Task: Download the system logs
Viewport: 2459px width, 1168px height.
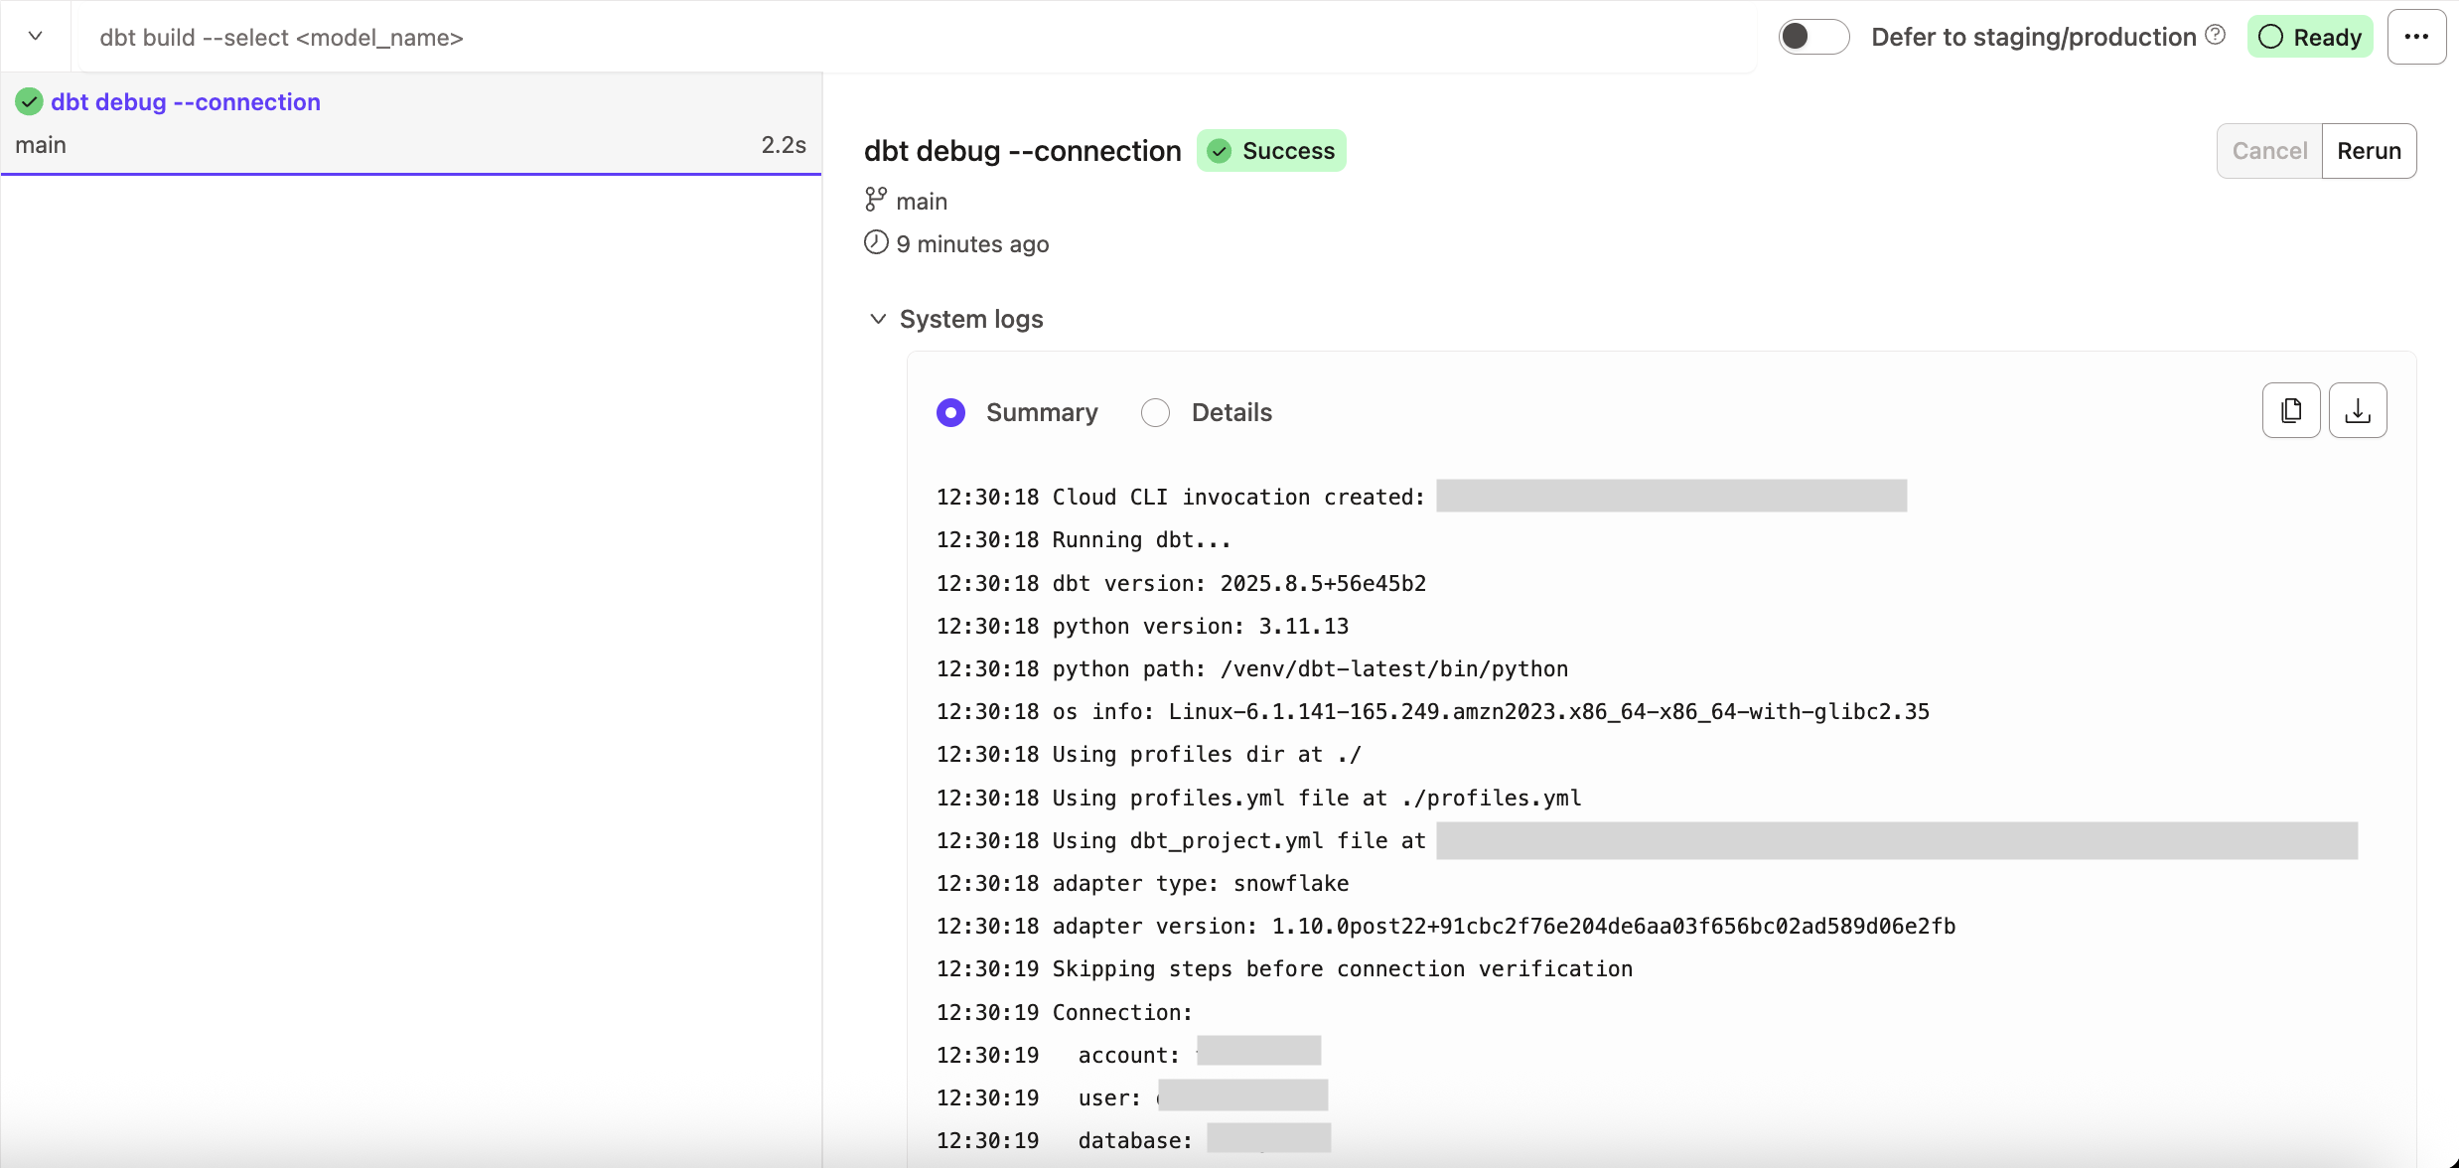Action: (x=2359, y=409)
